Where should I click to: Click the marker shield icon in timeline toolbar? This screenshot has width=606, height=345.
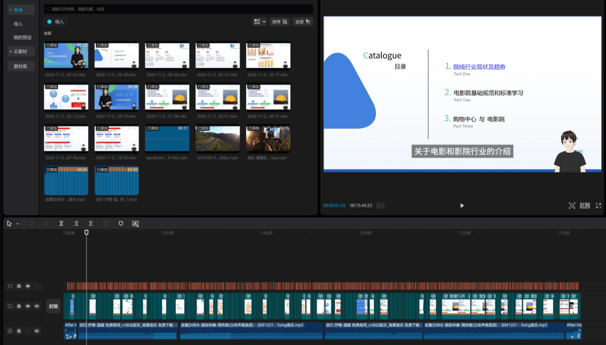pos(121,223)
